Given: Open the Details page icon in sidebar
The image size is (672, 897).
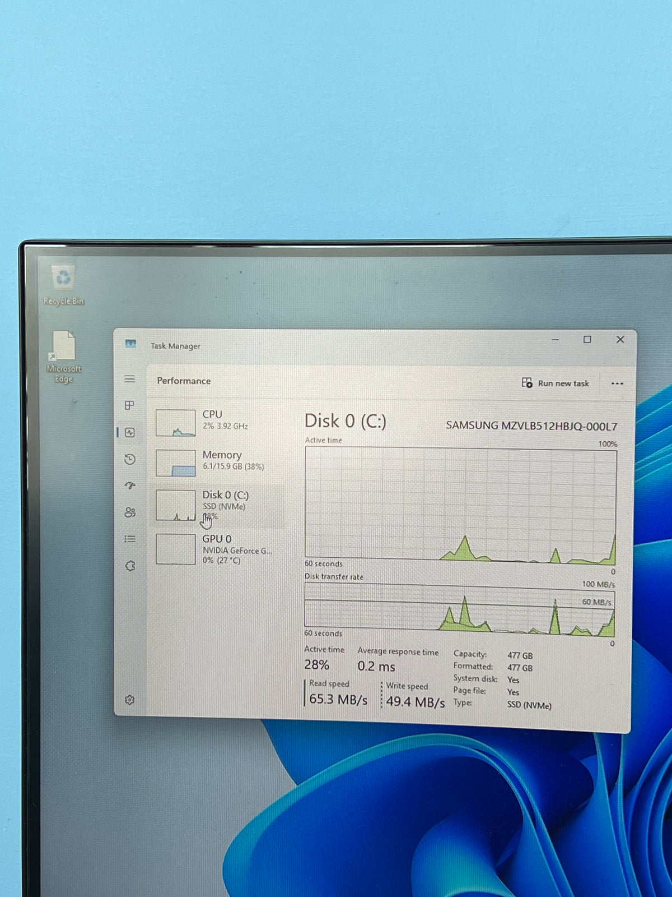Looking at the screenshot, I should click(130, 539).
